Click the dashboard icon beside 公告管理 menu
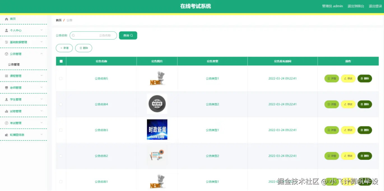This screenshot has width=384, height=191. click(x=6, y=54)
